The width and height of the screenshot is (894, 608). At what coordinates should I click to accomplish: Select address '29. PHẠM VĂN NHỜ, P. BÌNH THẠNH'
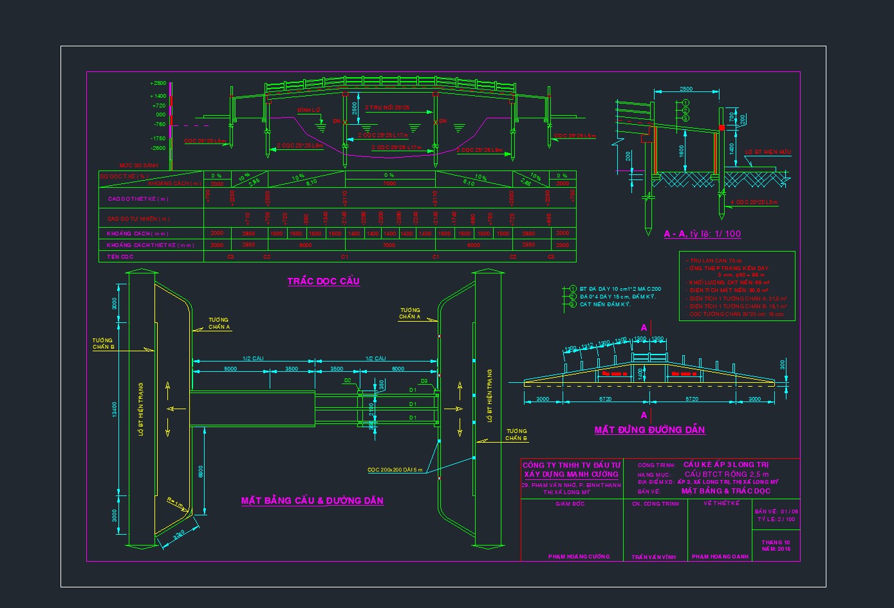[572, 485]
